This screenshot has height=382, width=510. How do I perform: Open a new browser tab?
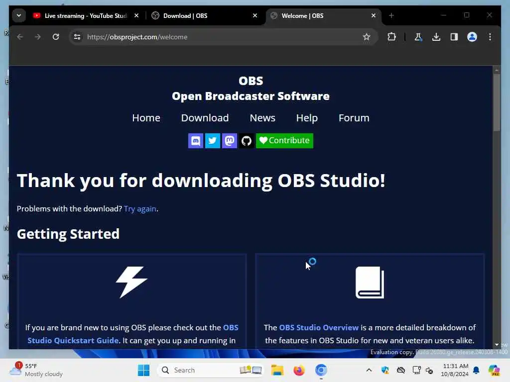coord(391,15)
